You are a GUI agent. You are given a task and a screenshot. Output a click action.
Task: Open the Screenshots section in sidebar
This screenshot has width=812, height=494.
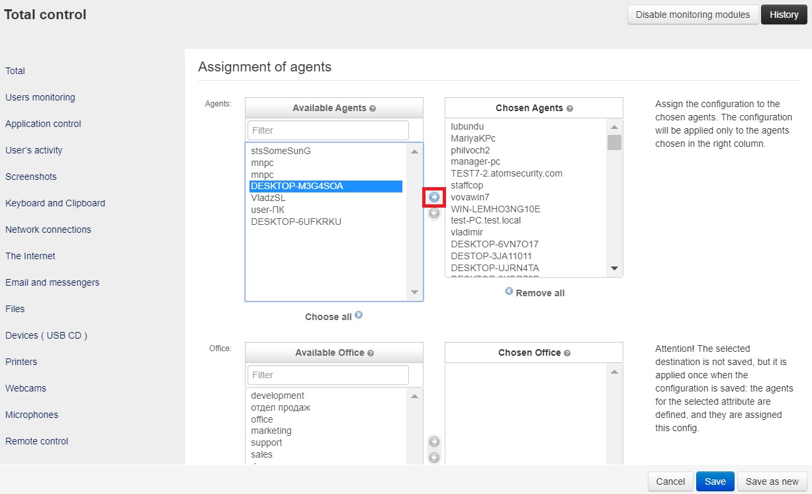pos(31,177)
